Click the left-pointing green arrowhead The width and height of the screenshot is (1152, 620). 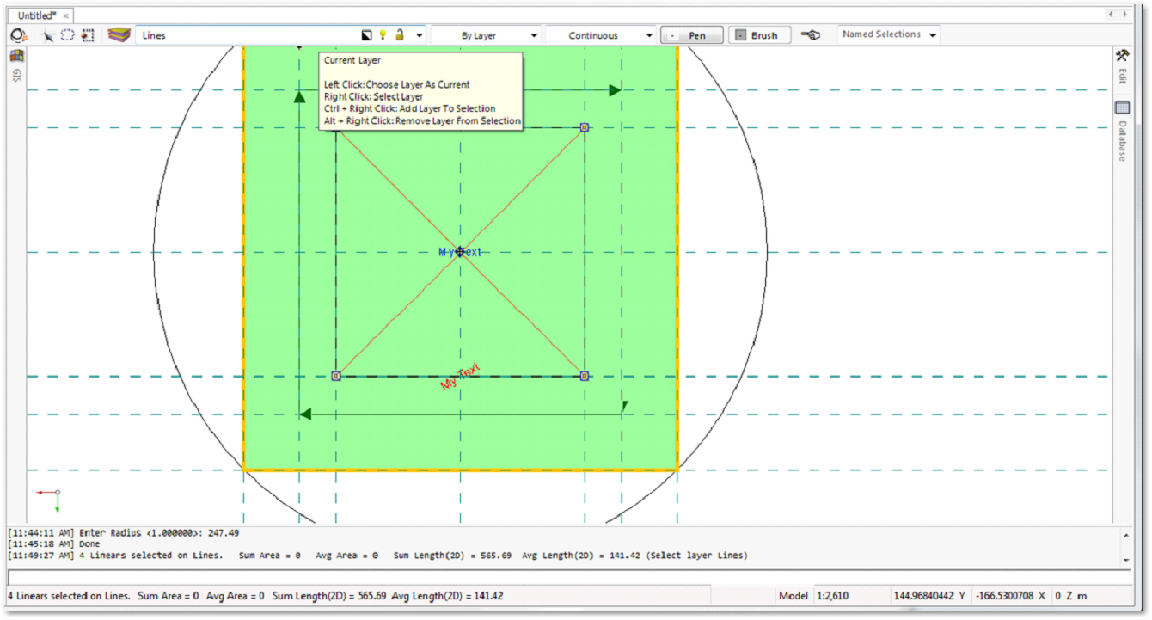tap(304, 414)
